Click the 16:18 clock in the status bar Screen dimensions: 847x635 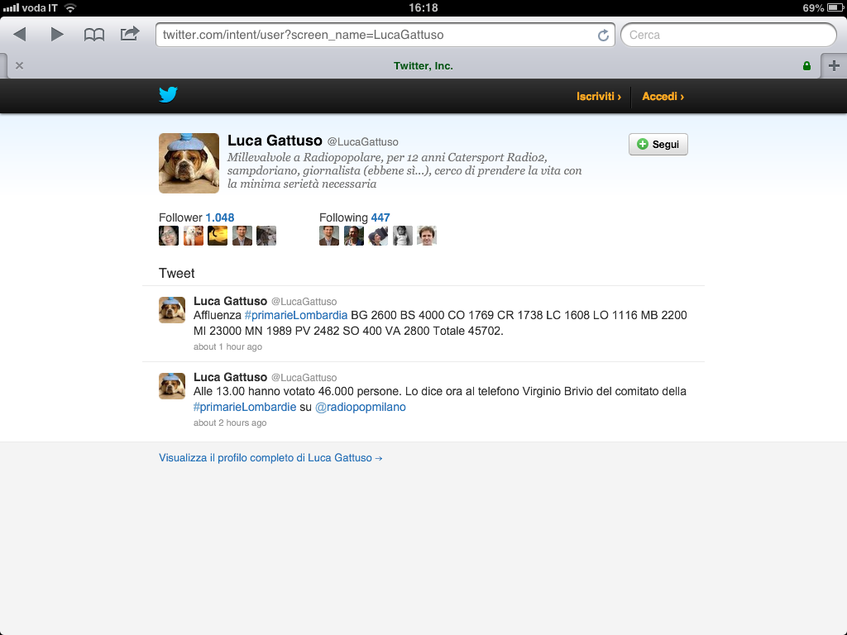(x=423, y=7)
